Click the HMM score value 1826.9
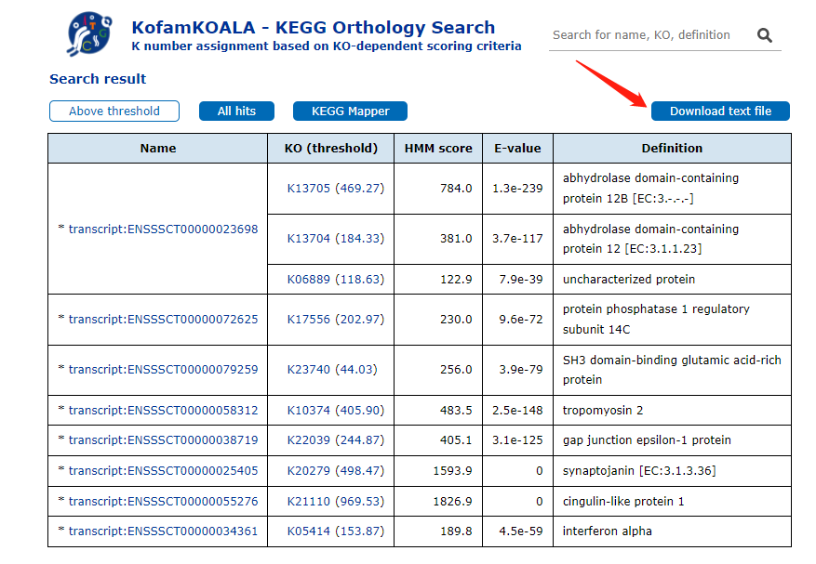Viewport: 816px width, 564px height. (452, 502)
